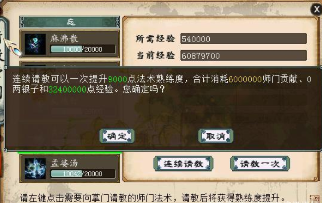The height and width of the screenshot is (203, 322).
Task: Click the feather cursor icon near the sidebar
Action: tap(13, 47)
